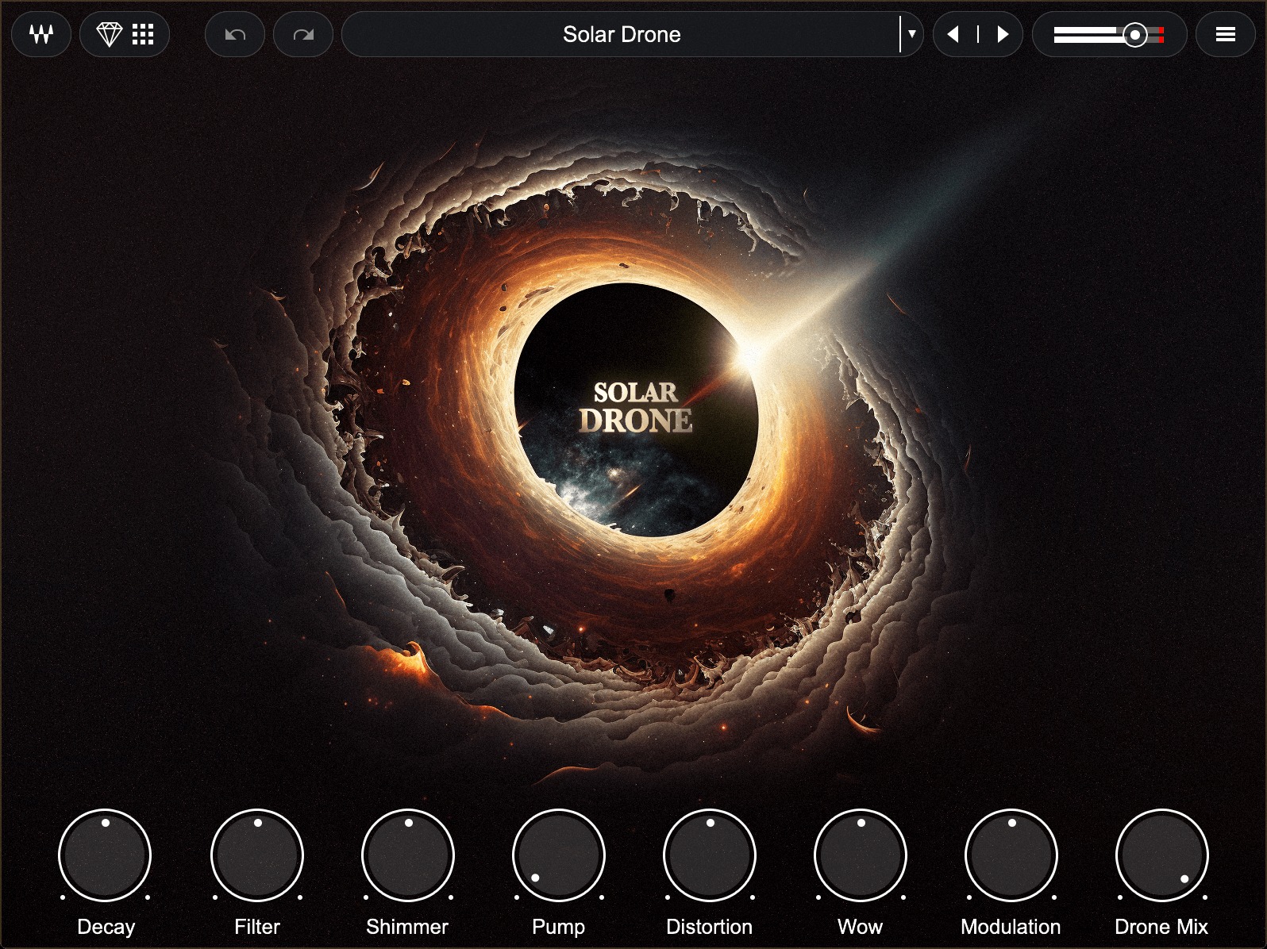This screenshot has width=1267, height=949.
Task: Click the Shimmer label
Action: 407,926
